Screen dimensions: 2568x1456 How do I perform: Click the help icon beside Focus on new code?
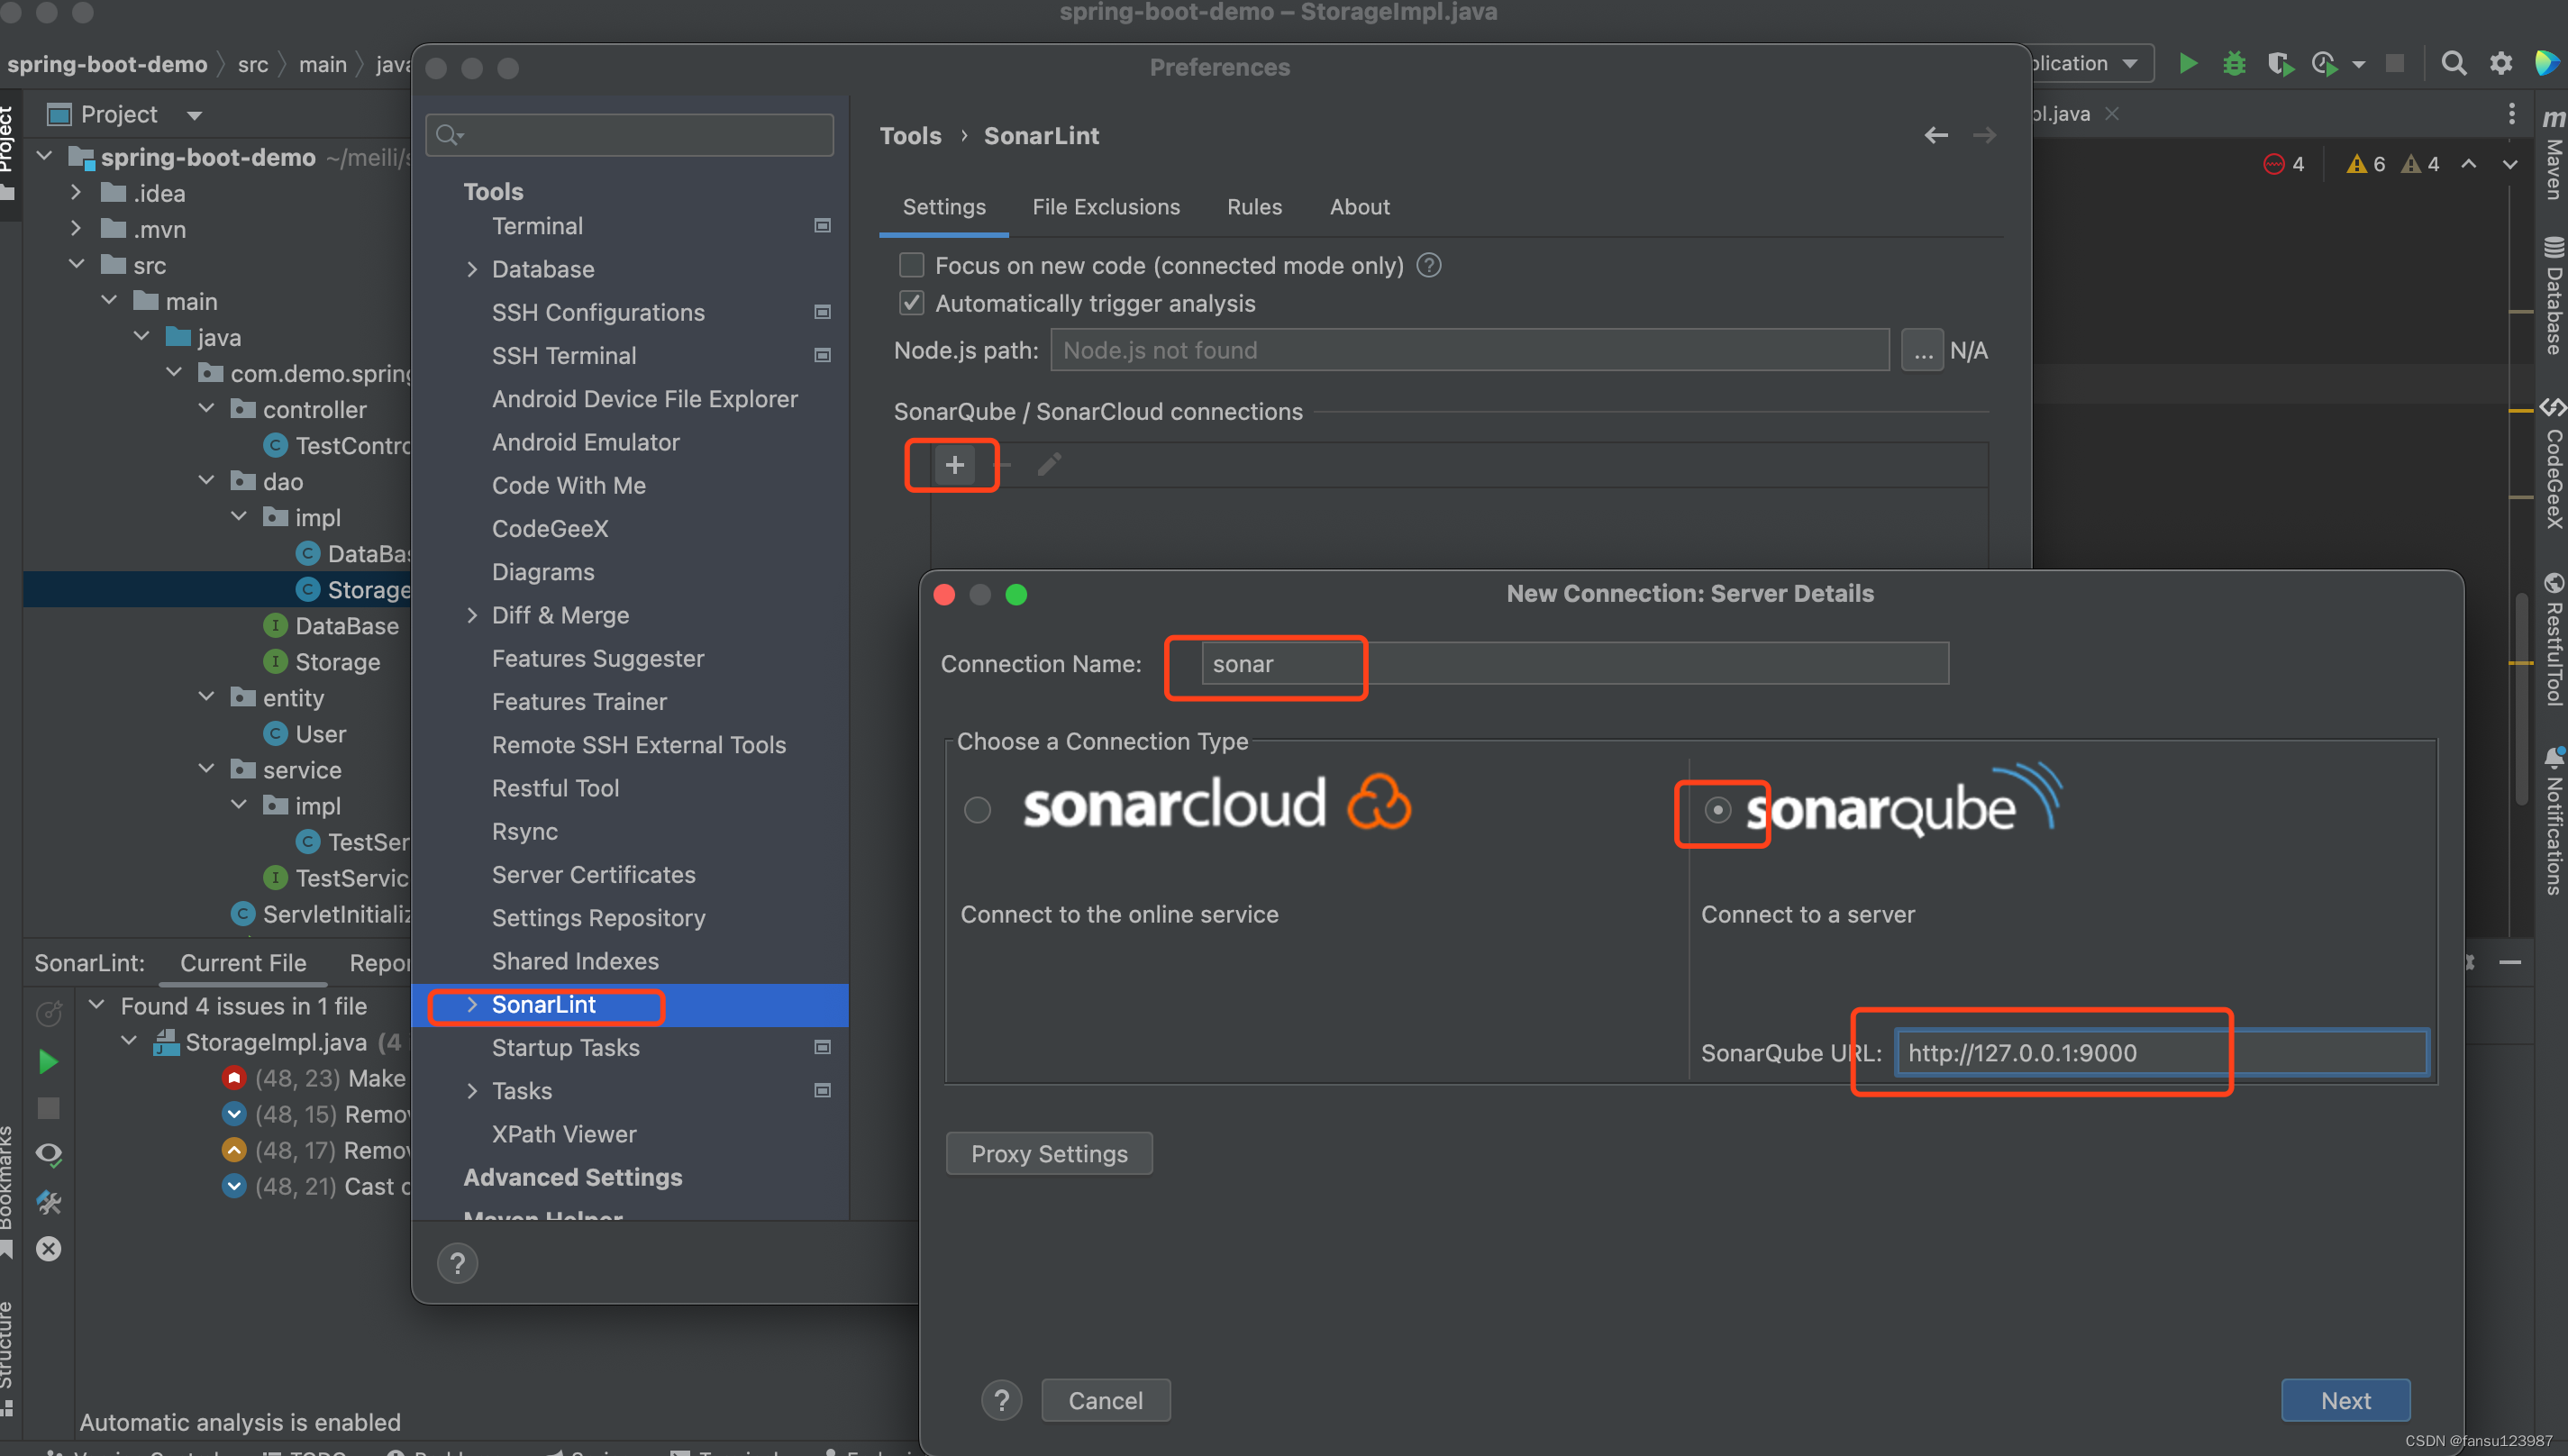point(1429,265)
